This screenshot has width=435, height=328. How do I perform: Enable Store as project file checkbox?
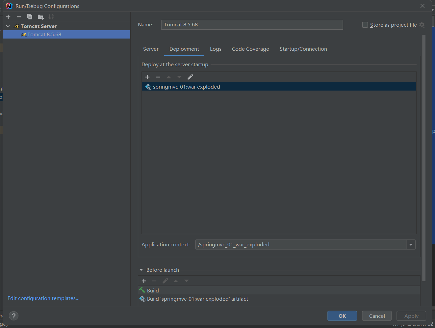[365, 25]
